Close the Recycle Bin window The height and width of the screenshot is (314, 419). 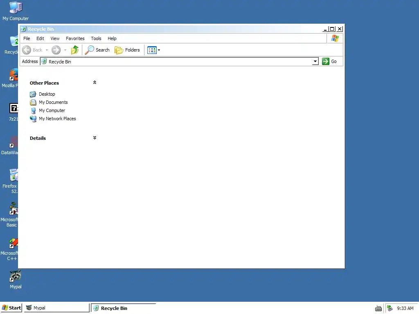pos(340,29)
